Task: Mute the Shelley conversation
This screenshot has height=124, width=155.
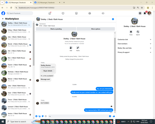Action: (131, 32)
